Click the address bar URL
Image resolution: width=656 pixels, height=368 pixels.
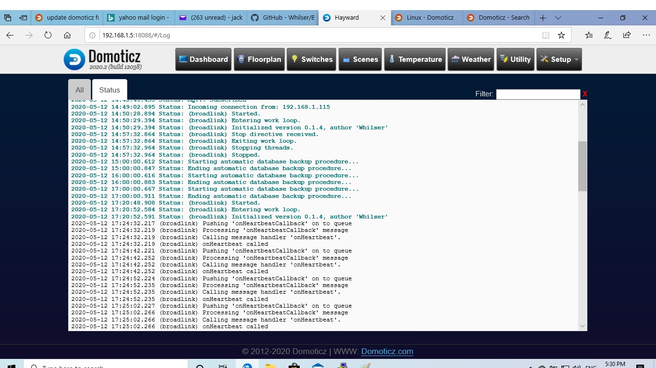point(136,35)
